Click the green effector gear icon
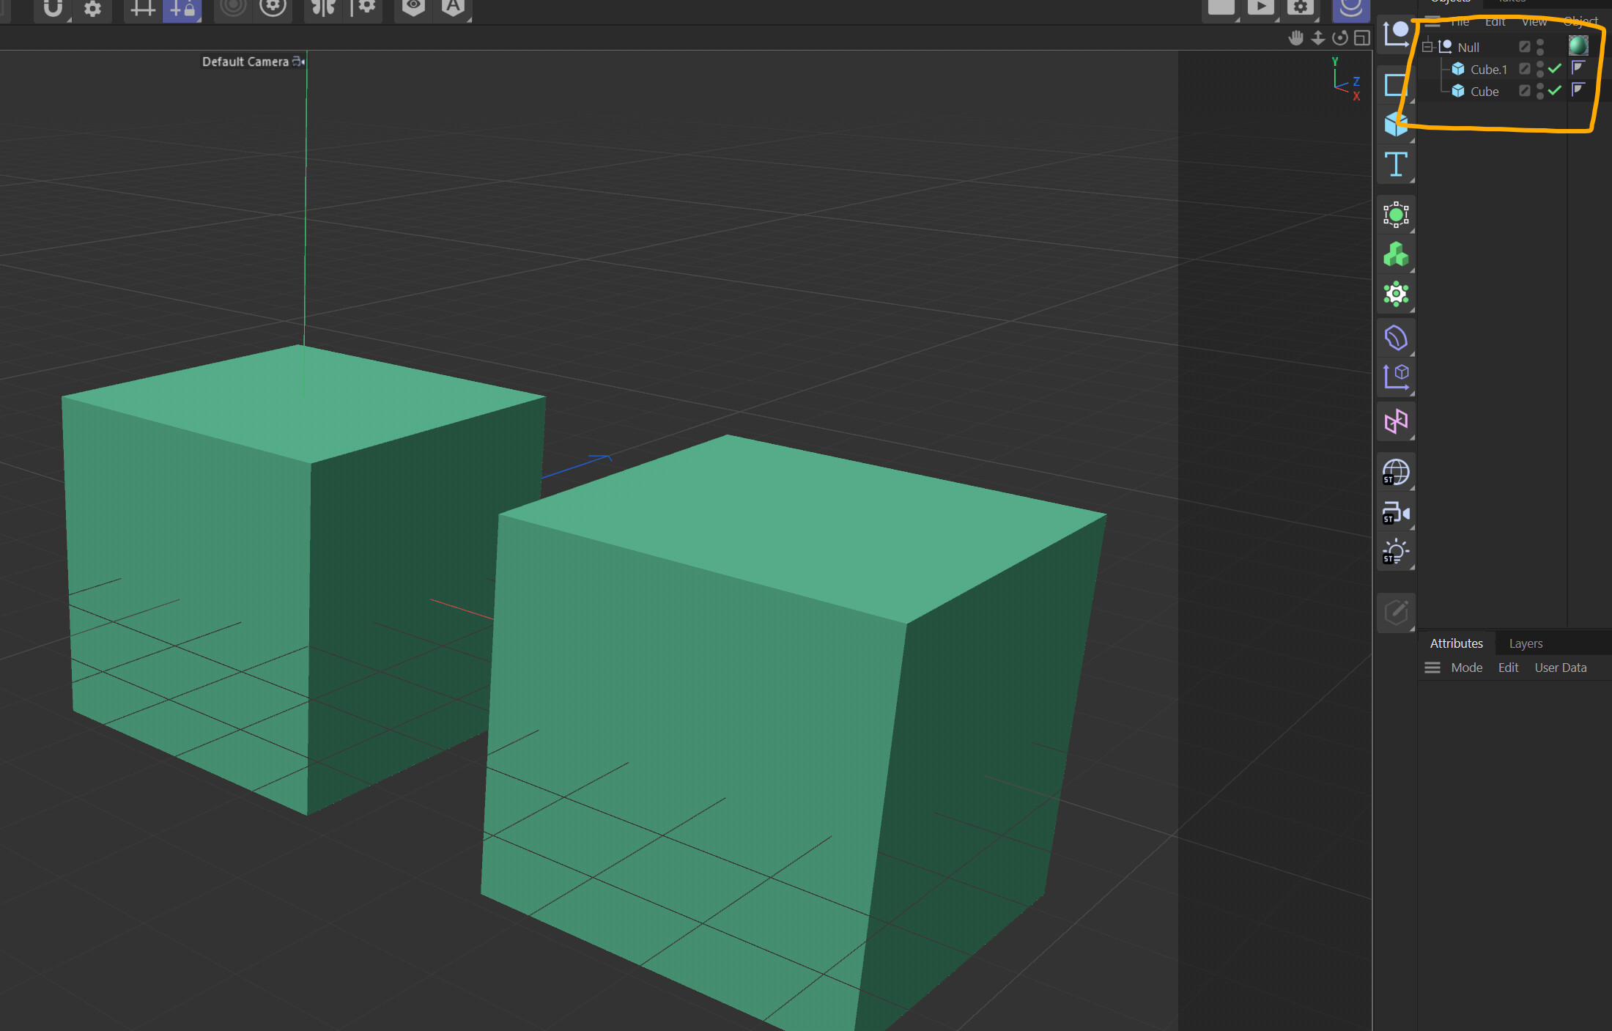Viewport: 1612px width, 1031px height. (1396, 295)
